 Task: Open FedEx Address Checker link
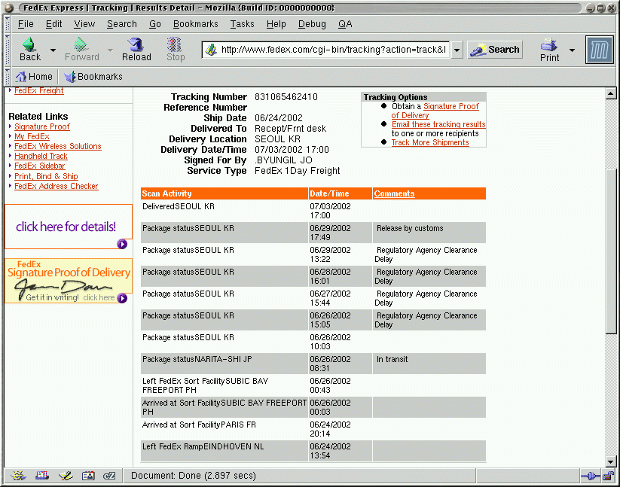tap(57, 187)
